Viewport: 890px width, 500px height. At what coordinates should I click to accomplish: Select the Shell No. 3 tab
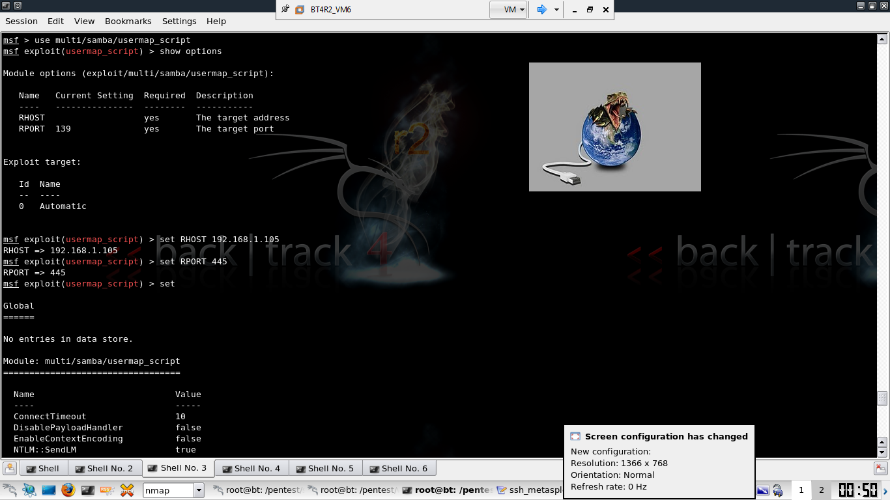click(x=177, y=467)
